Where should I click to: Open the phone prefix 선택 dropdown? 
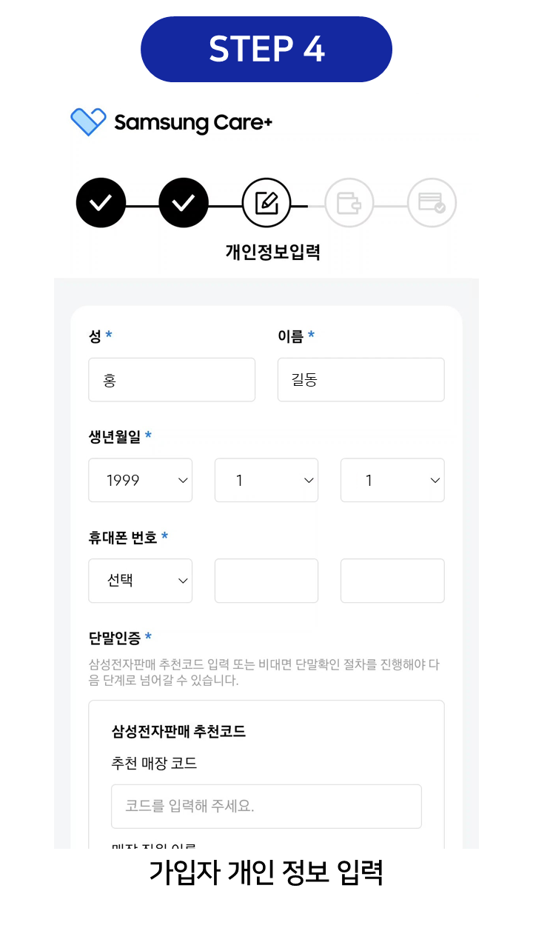[141, 581]
